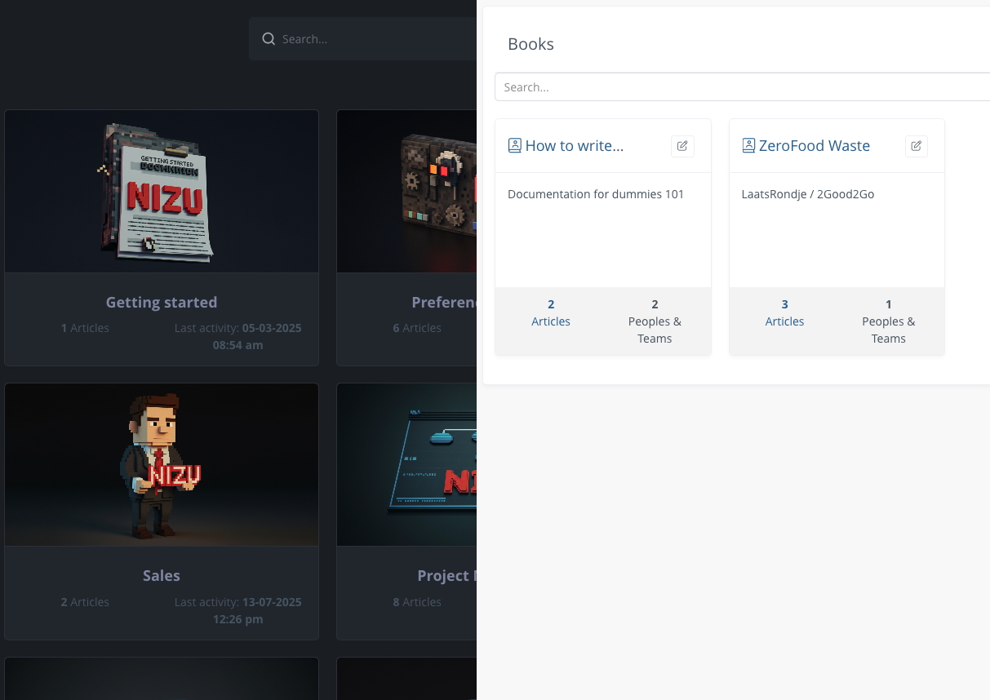990x700 pixels.
Task: Click the magnifying glass in the dark search bar
Action: click(269, 38)
